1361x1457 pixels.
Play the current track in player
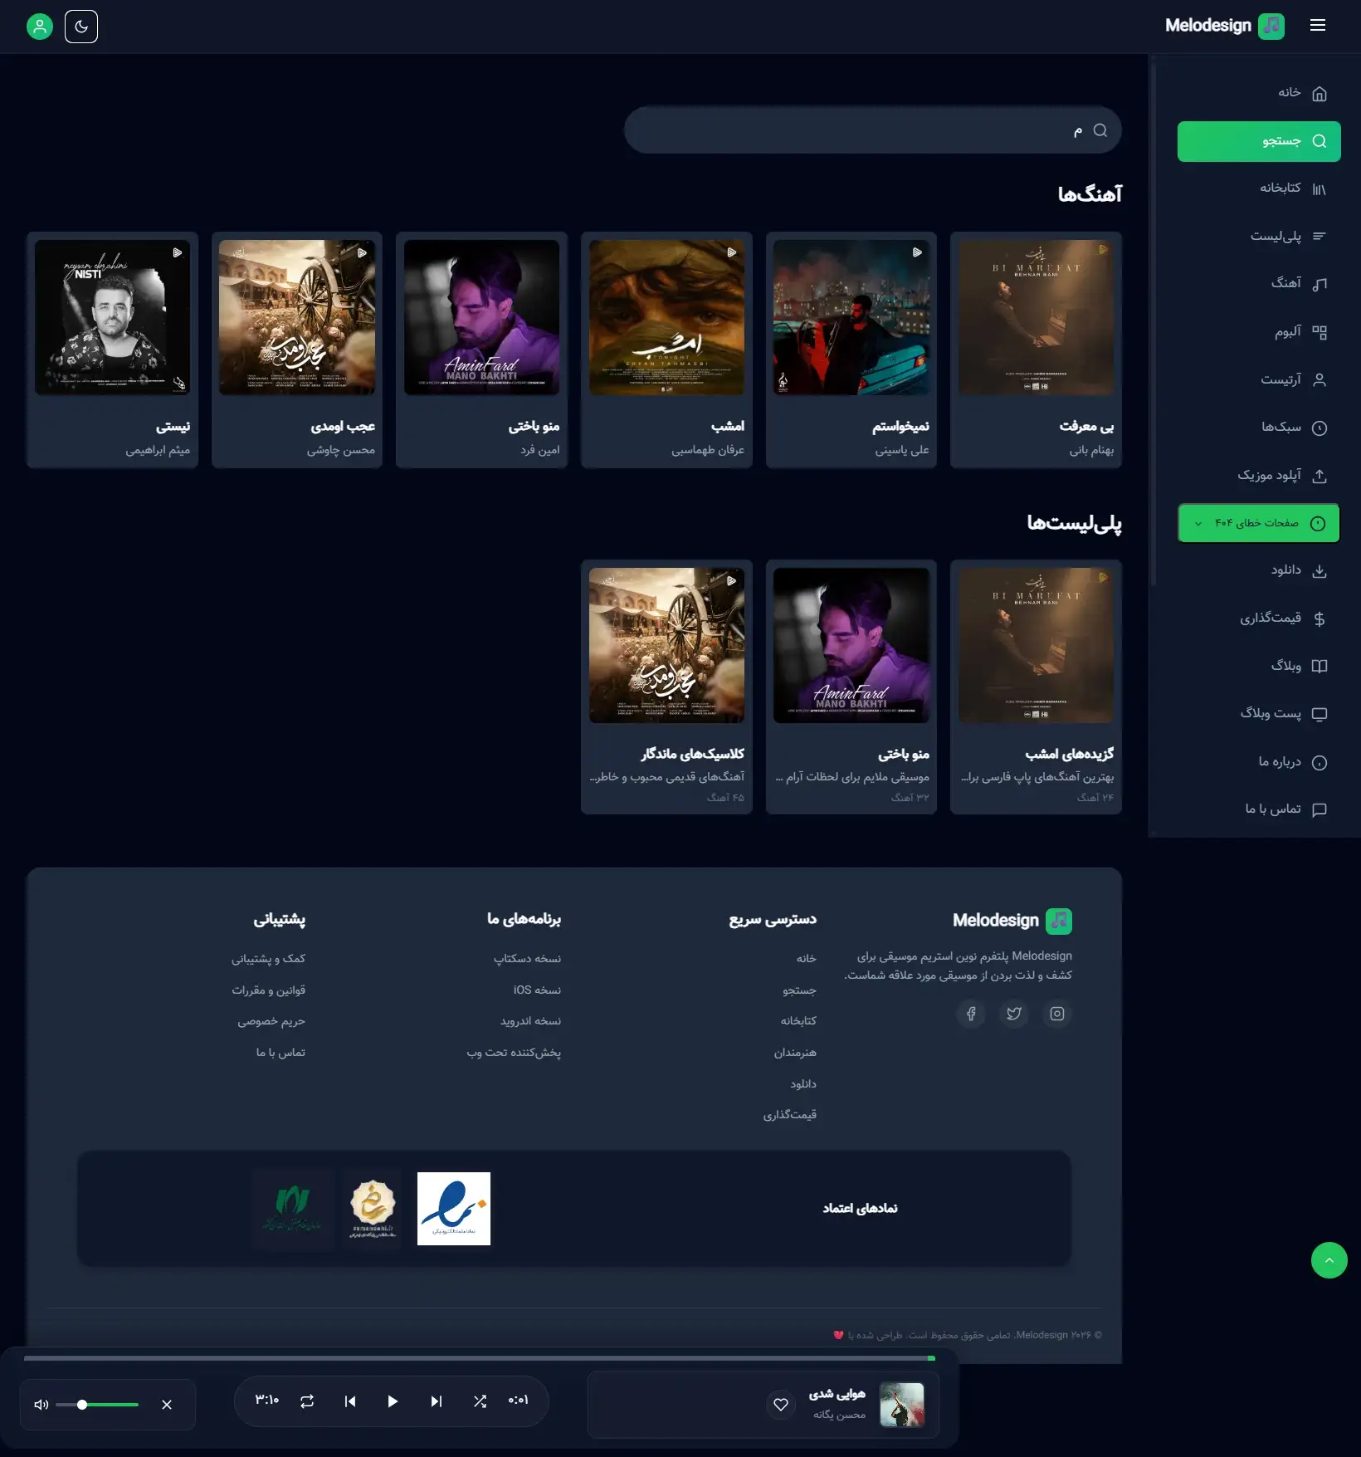393,1401
